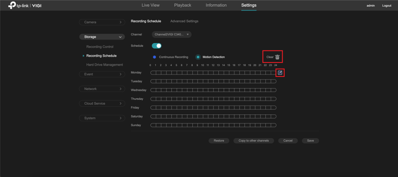Click the Clear label text
This screenshot has height=177, width=398.
tap(270, 57)
